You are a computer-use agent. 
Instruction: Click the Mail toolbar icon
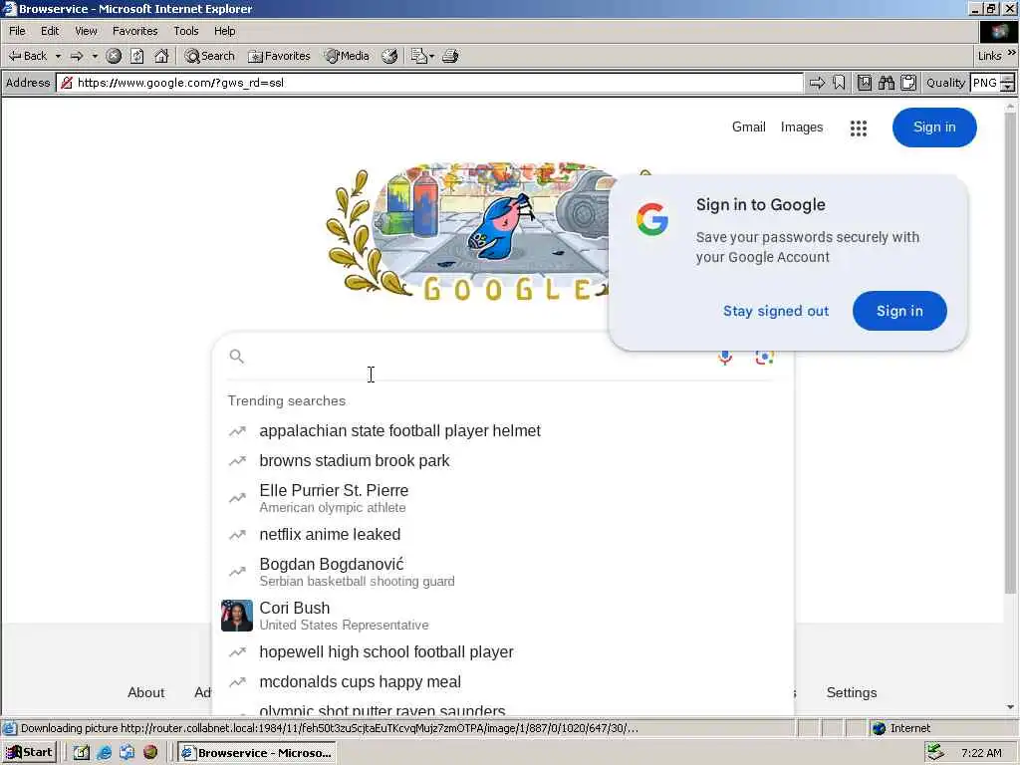418,56
